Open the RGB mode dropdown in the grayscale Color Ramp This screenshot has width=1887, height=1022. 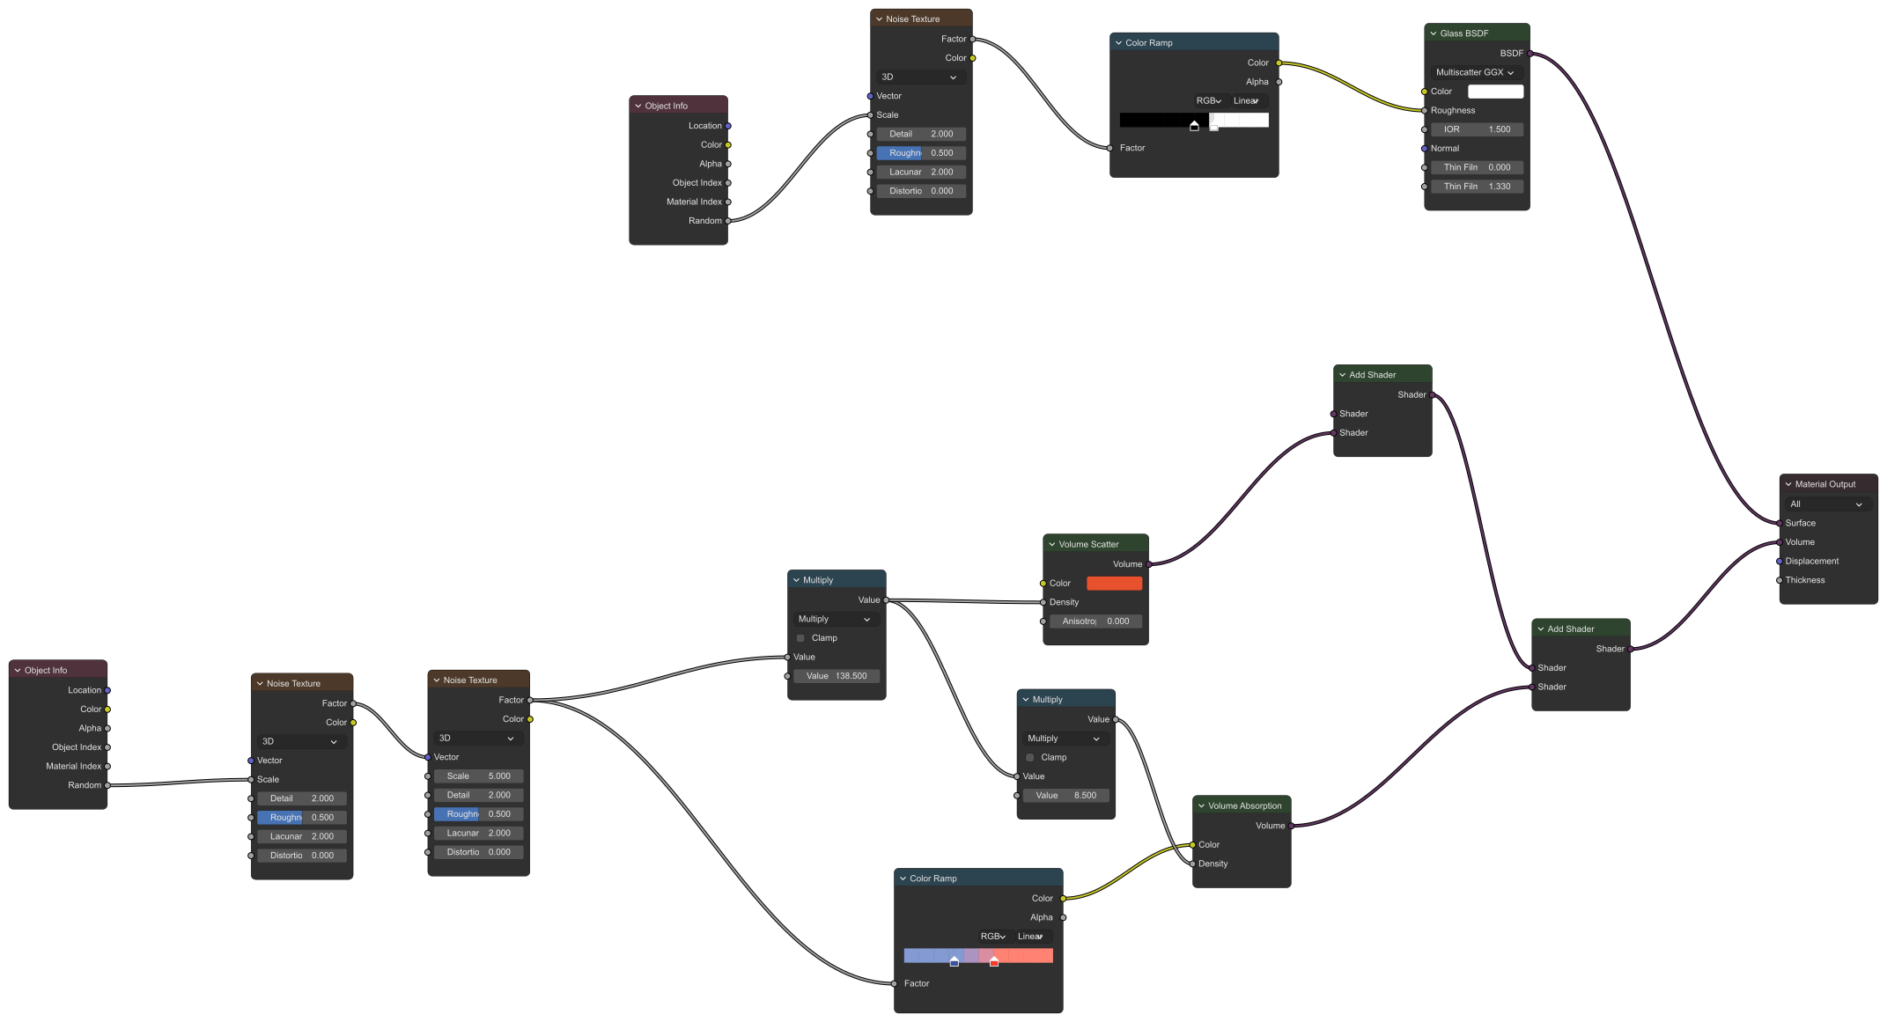click(1209, 101)
